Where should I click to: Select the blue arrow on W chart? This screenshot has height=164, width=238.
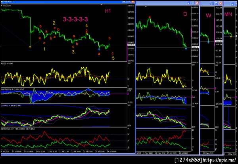click(x=209, y=42)
